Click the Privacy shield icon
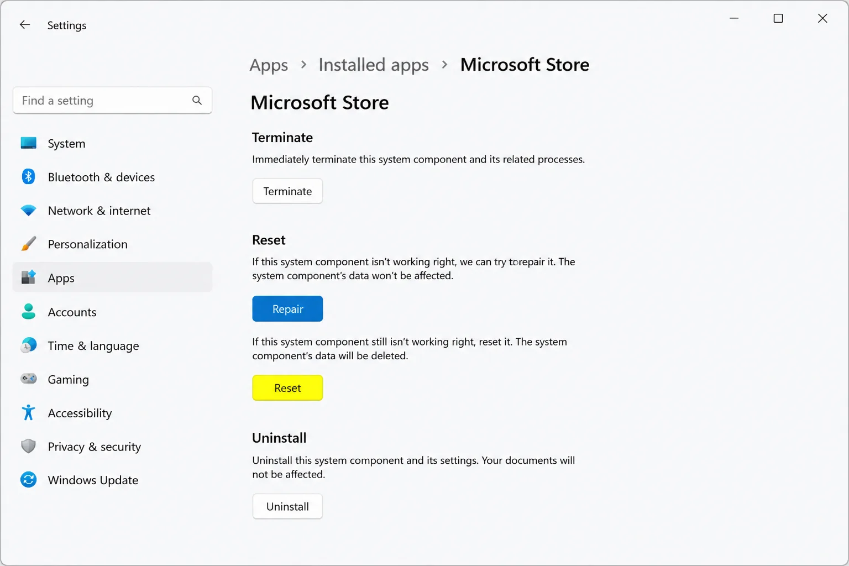849x566 pixels. [x=28, y=446]
